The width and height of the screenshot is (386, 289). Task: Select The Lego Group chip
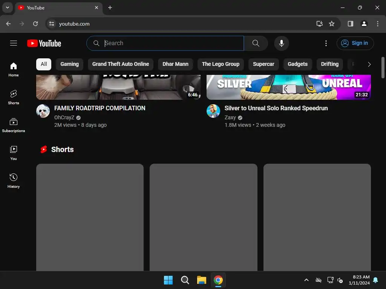click(x=221, y=64)
